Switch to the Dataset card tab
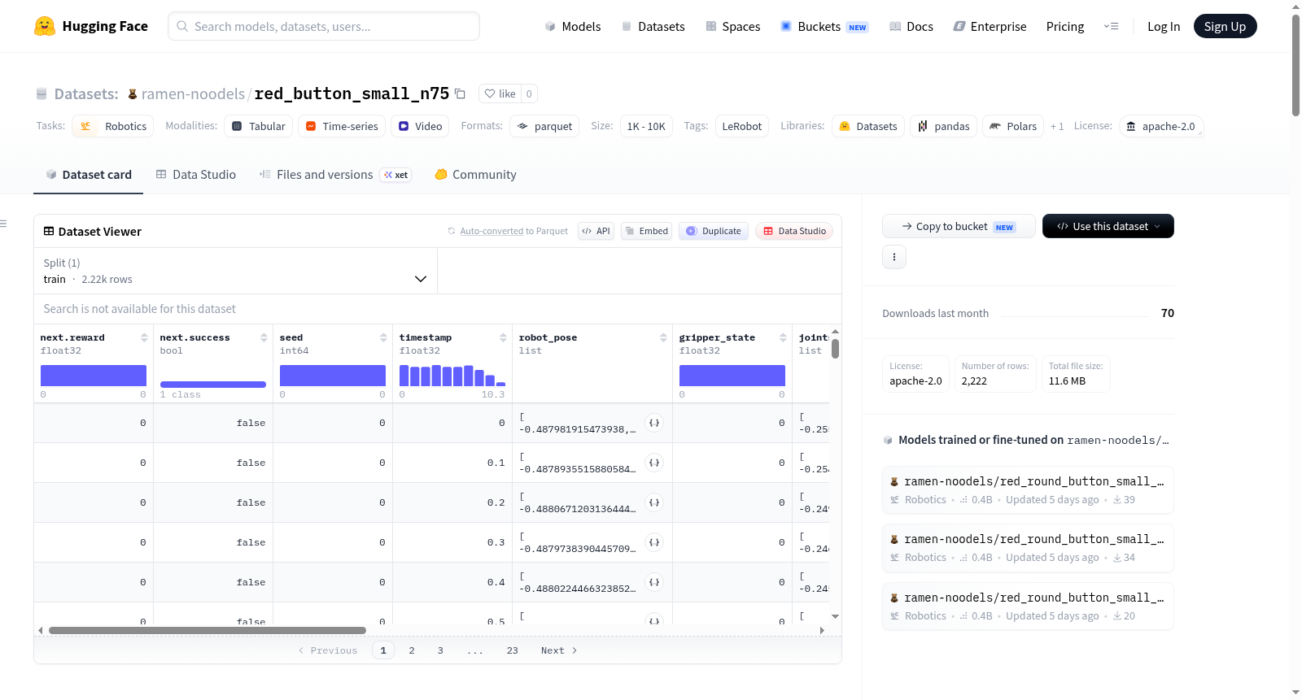This screenshot has height=700, width=1302. [x=88, y=175]
